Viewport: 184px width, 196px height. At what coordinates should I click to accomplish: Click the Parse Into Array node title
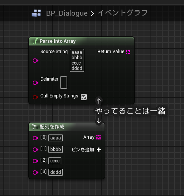tap(58, 41)
